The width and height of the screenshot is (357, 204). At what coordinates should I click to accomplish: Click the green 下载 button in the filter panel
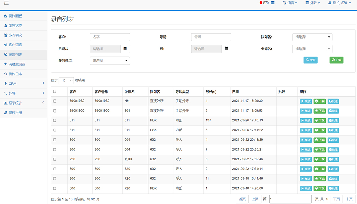(336, 60)
